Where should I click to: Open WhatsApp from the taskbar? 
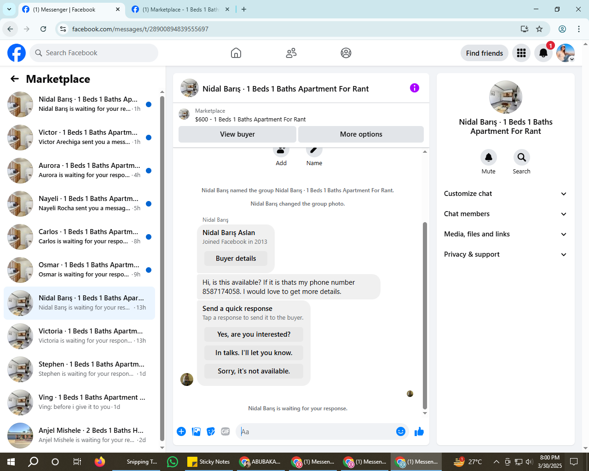173,462
